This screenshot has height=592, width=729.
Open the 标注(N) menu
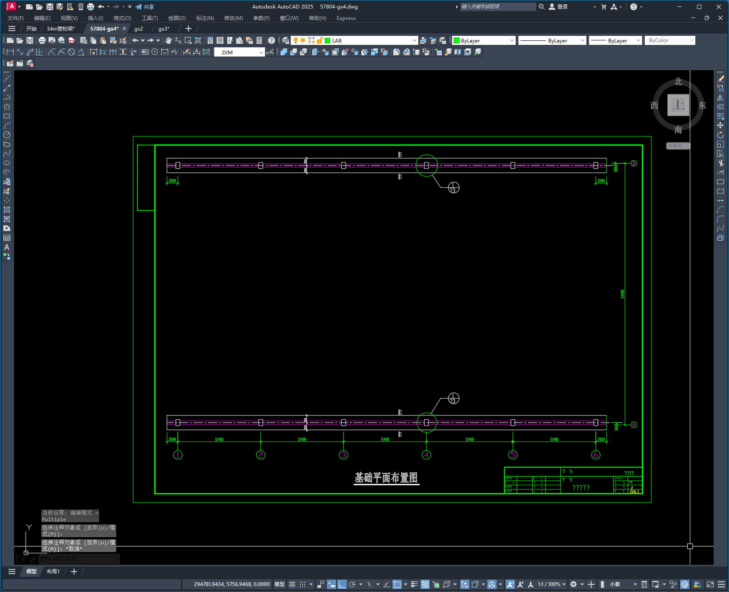(x=205, y=18)
